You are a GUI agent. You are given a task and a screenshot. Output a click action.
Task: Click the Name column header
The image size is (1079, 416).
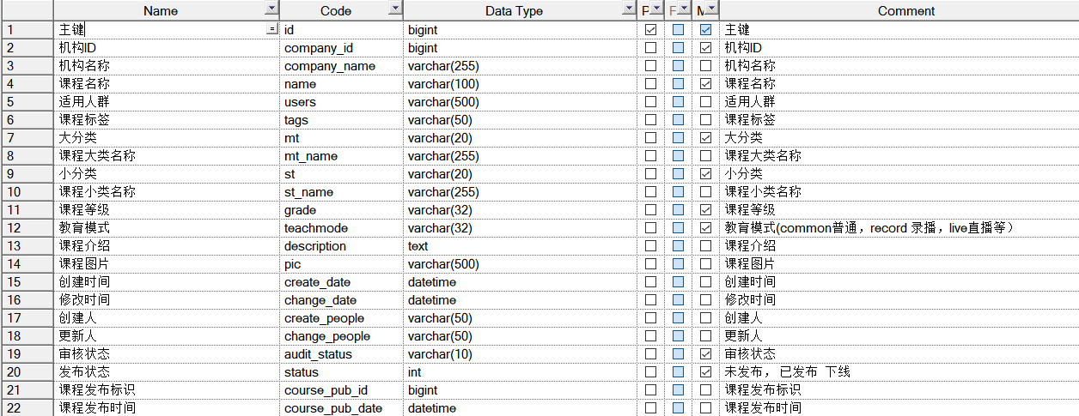pyautogui.click(x=160, y=10)
